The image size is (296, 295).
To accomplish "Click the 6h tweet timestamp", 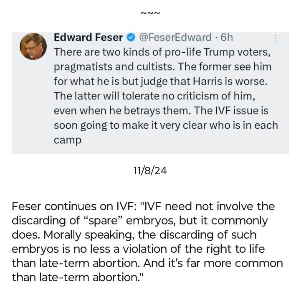I will click(227, 38).
